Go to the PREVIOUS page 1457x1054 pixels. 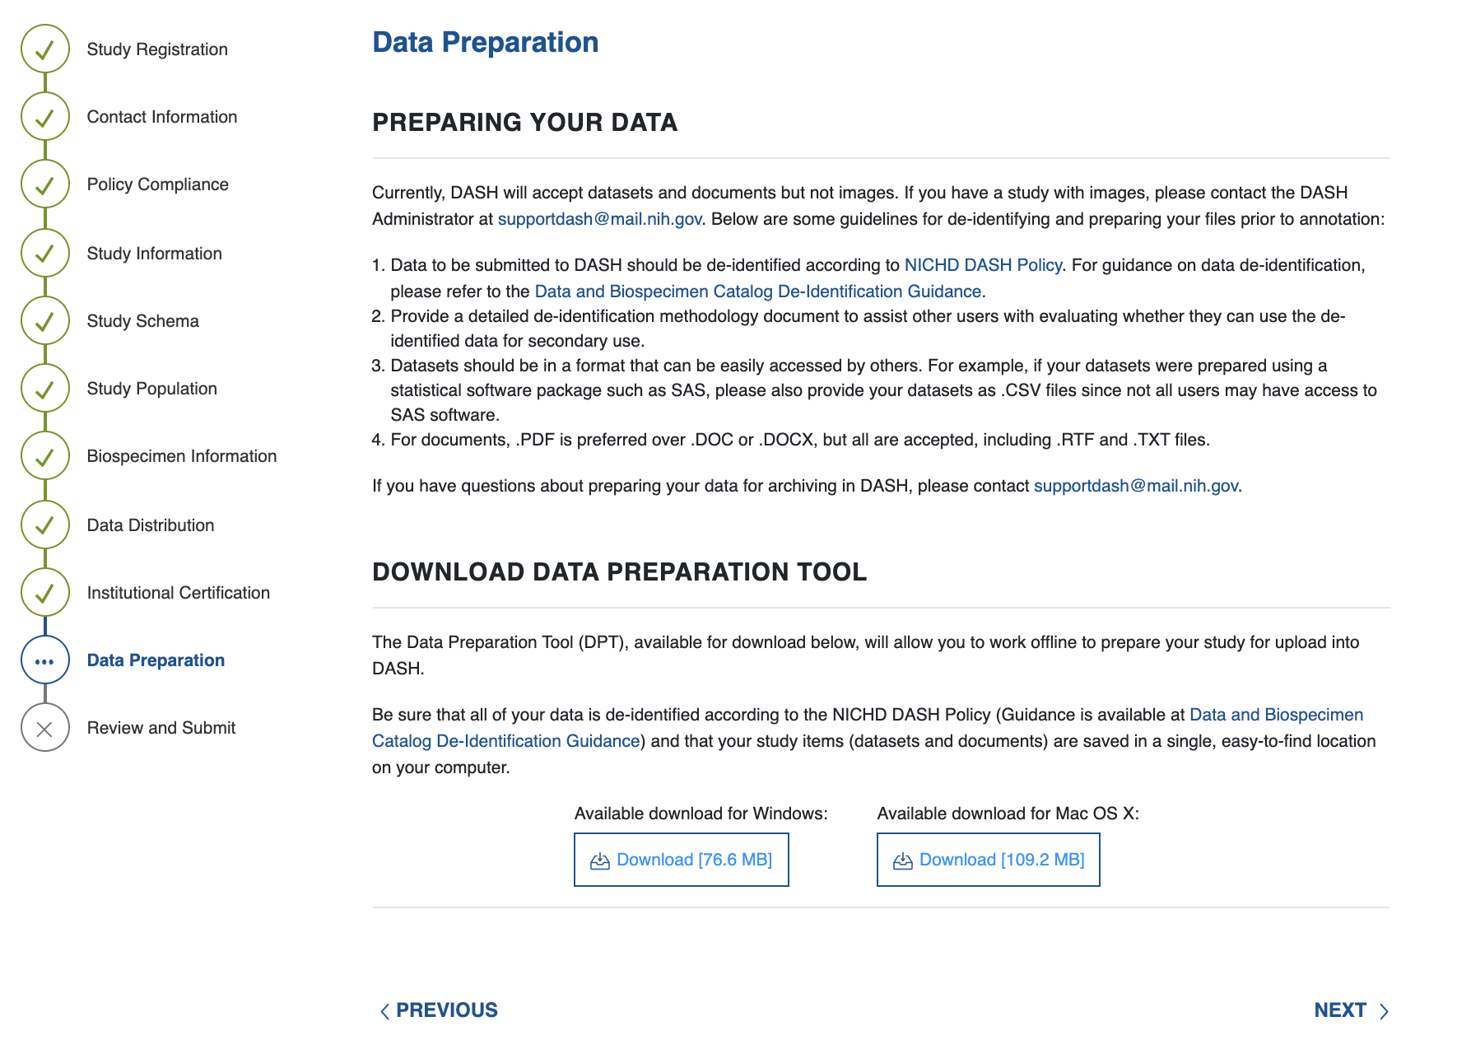[x=439, y=1010]
